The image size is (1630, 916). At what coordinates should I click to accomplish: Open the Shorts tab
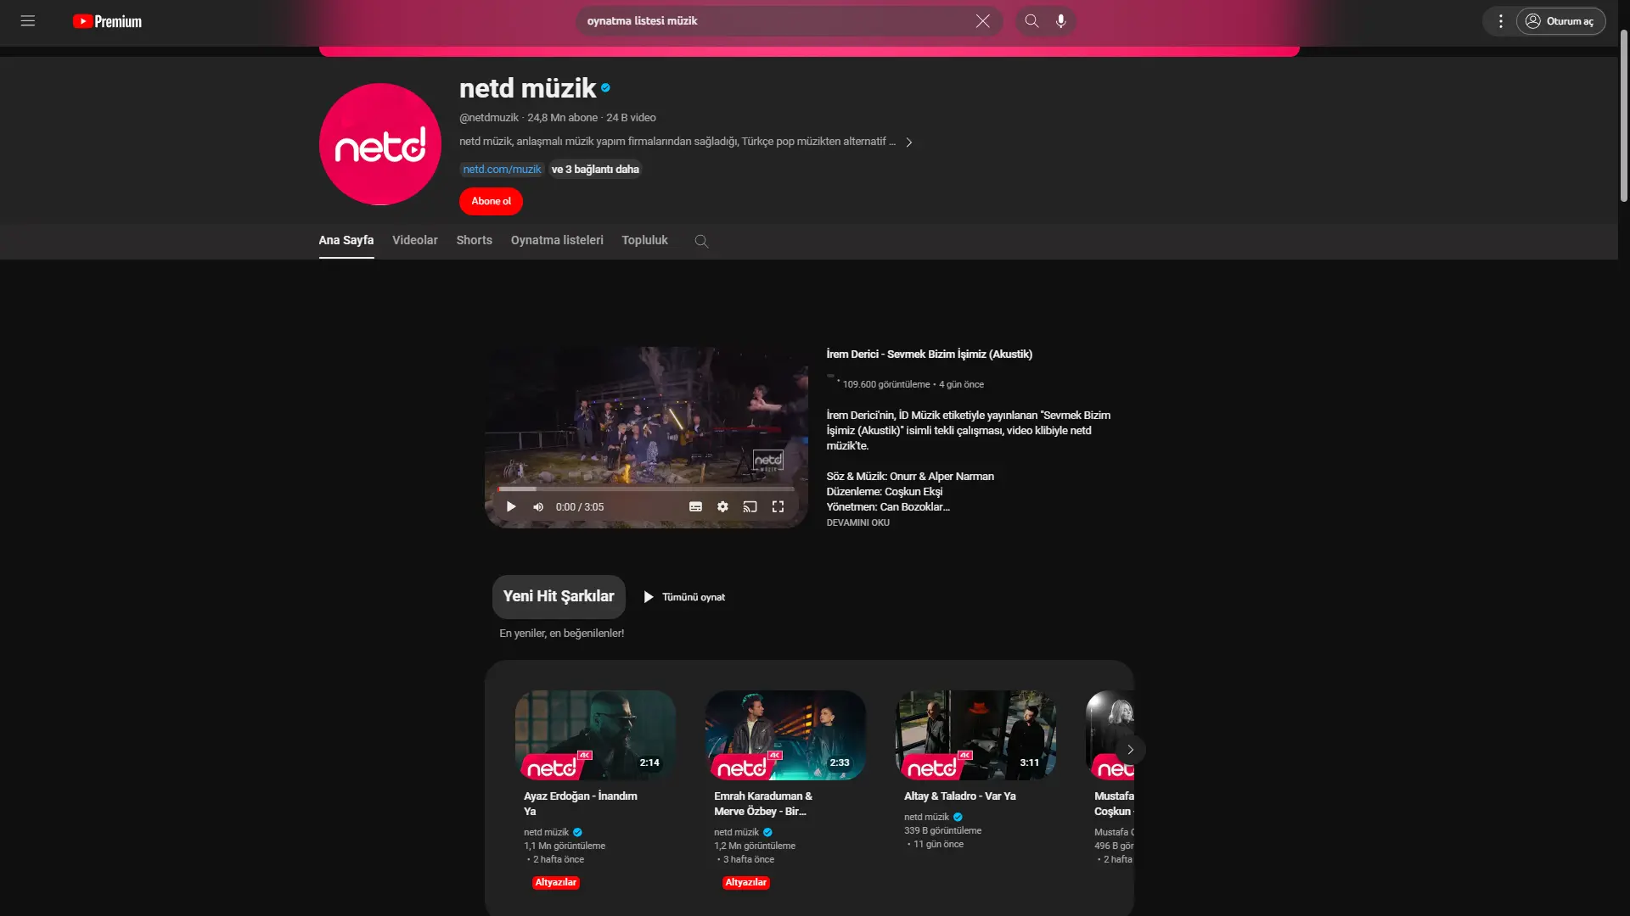(474, 241)
